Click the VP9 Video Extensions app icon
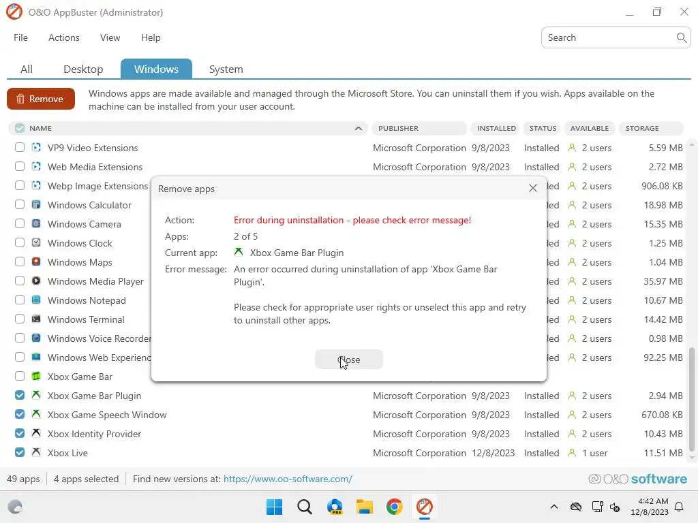Image resolution: width=698 pixels, height=523 pixels. [36, 147]
